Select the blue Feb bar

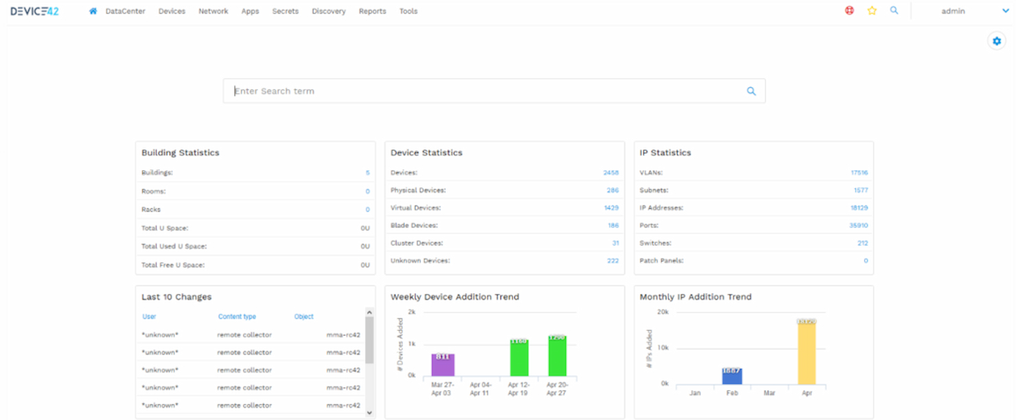(732, 376)
